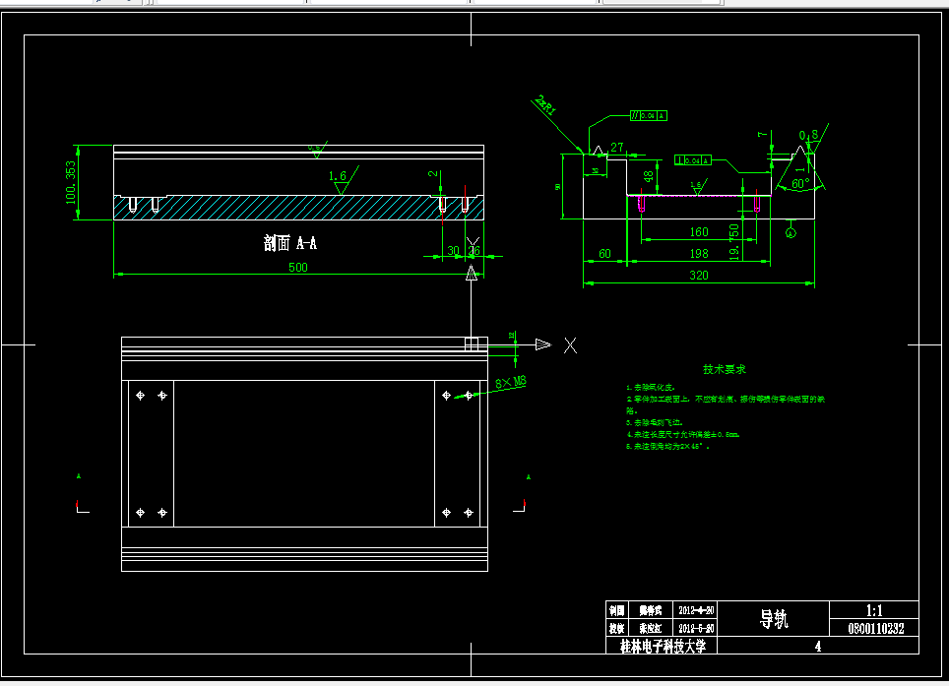
Task: Select the 500 length dimension text
Action: point(297,268)
